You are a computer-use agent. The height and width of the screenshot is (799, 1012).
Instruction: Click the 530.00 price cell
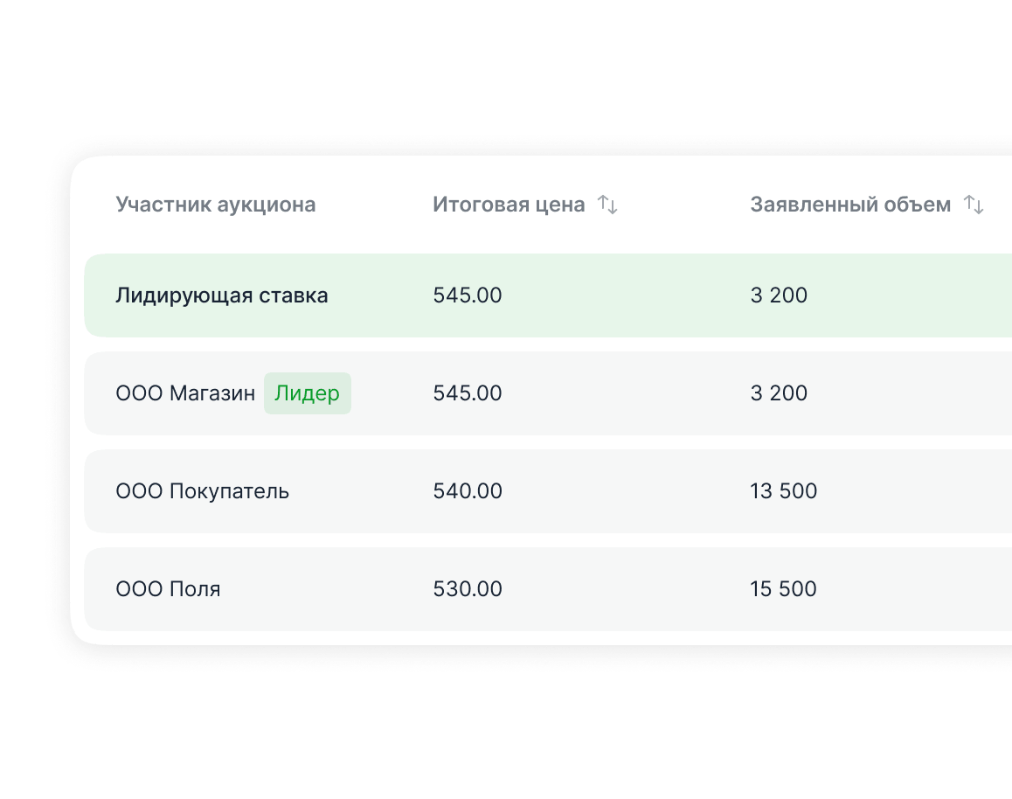click(x=468, y=589)
